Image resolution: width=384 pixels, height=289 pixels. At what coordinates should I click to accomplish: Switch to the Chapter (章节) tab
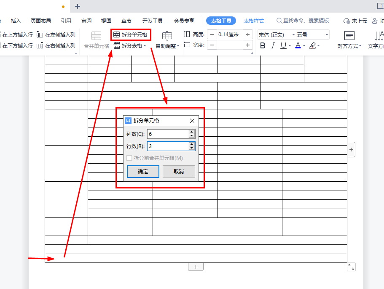126,21
